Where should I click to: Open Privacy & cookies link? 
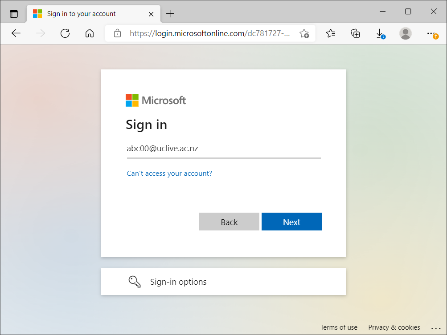pos(394,327)
